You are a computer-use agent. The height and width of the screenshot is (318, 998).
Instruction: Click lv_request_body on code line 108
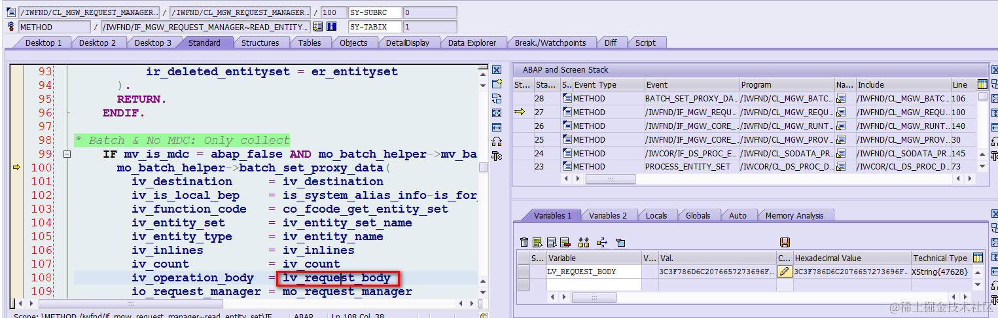[x=336, y=278]
